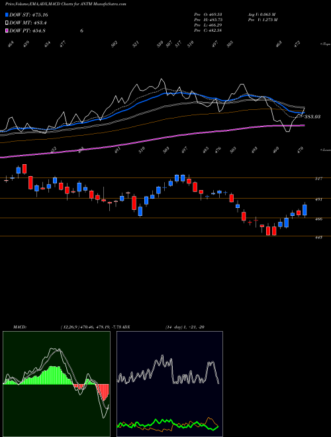Click the green +DI line in ADX panel
The image size is (331, 437).
(x=167, y=423)
